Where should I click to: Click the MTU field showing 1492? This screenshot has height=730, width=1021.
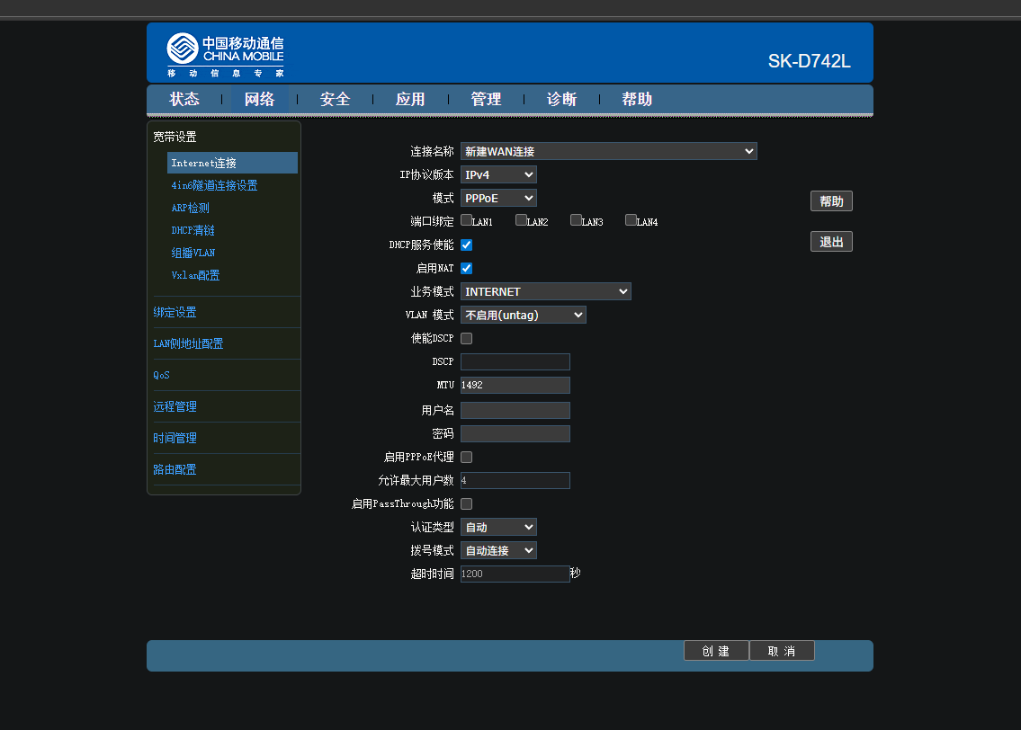515,385
